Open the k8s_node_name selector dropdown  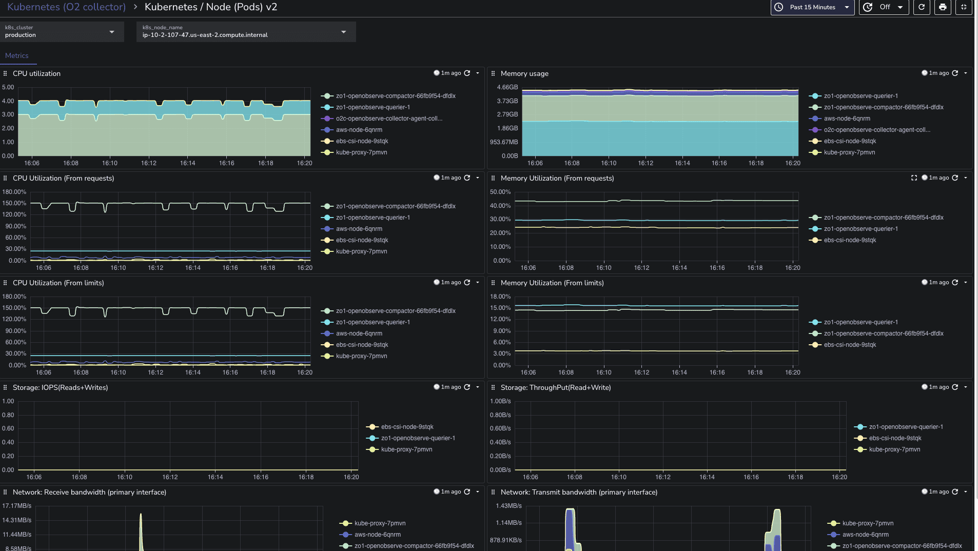pyautogui.click(x=246, y=32)
